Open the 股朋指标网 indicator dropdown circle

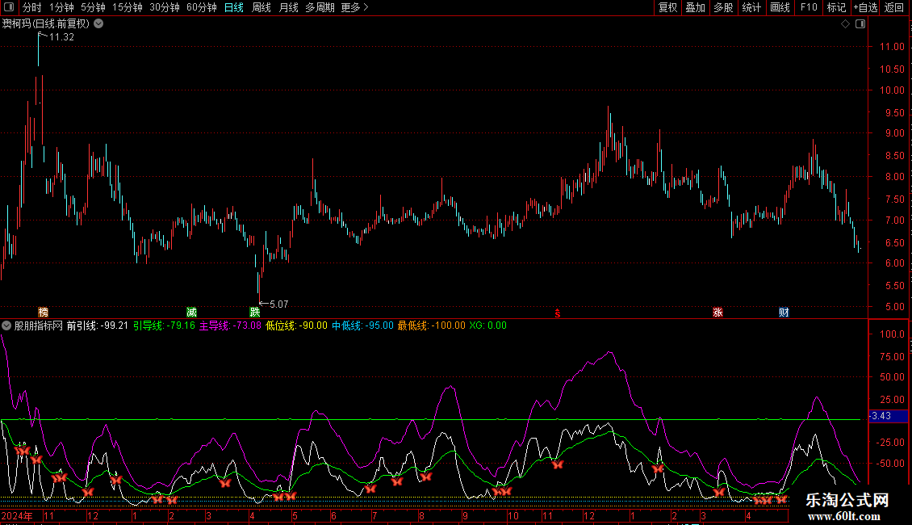tap(6, 326)
